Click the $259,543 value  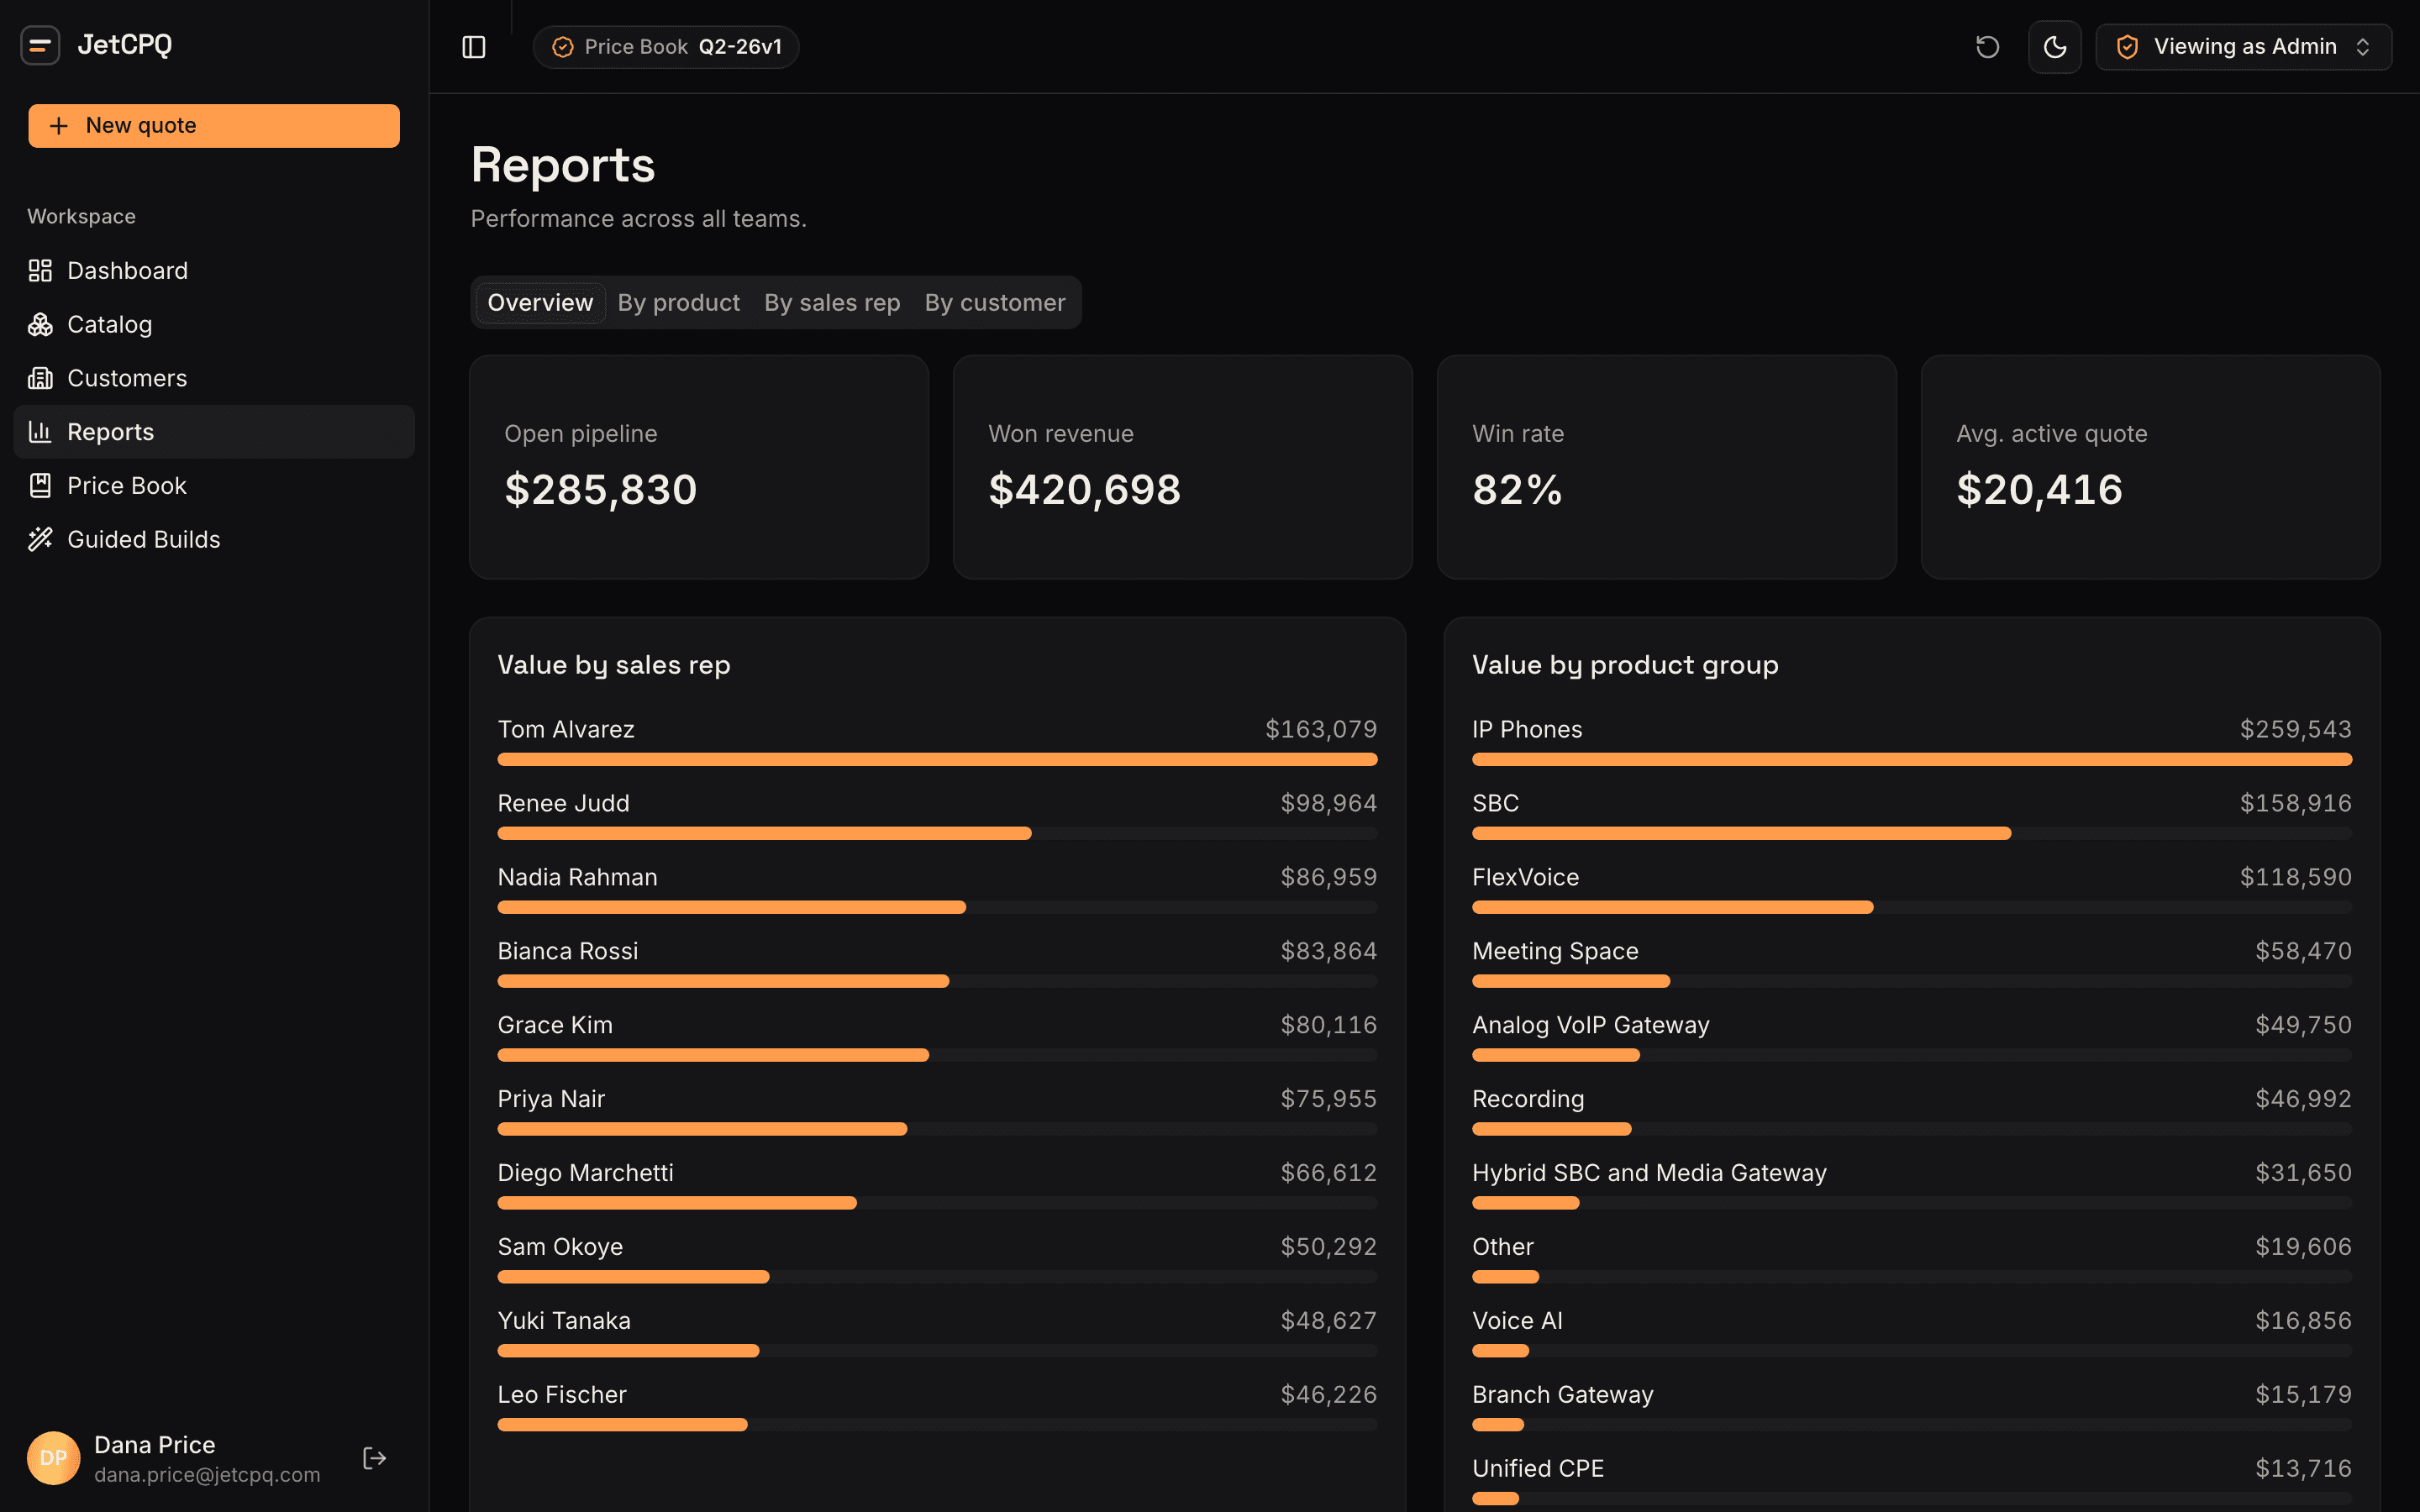2295,729
